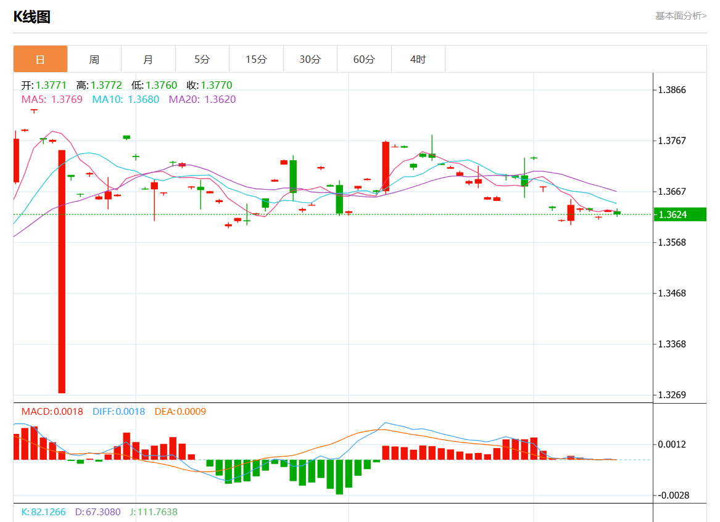Click the 1.3866 price axis label
Viewport: 720px width, 522px height.
coord(672,90)
